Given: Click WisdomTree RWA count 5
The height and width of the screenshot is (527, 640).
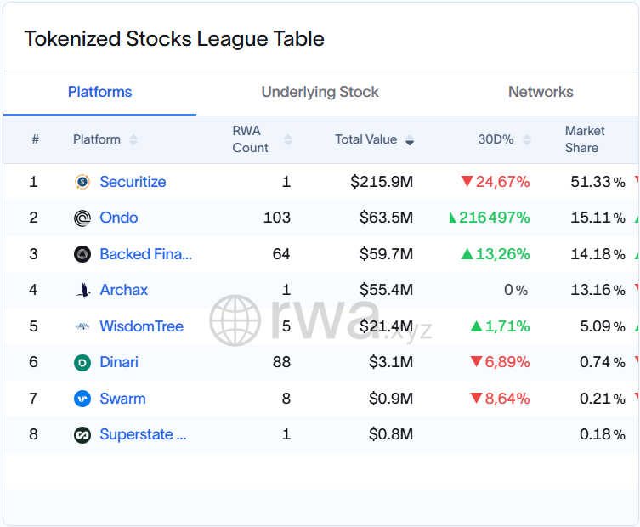Looking at the screenshot, I should pos(286,326).
